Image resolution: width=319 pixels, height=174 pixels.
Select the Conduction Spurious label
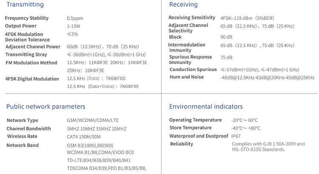coord(193,69)
